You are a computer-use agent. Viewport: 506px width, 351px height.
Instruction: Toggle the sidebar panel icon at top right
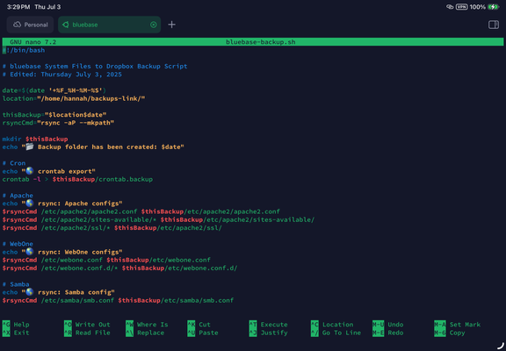pos(494,25)
